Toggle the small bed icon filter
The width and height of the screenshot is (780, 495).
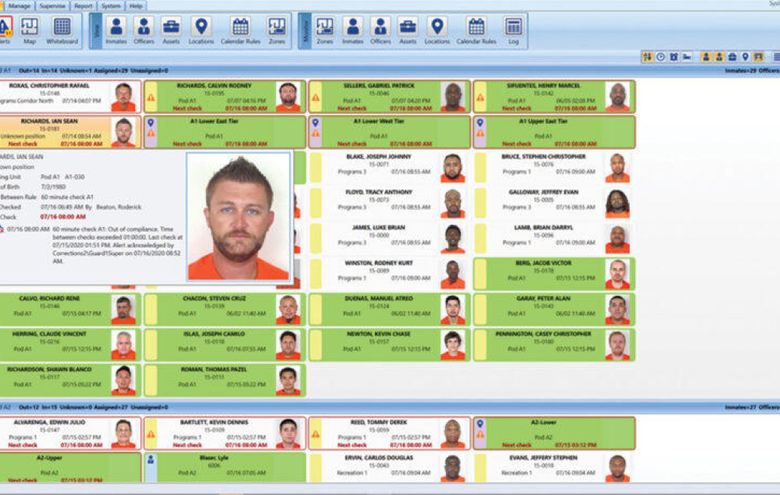click(686, 57)
